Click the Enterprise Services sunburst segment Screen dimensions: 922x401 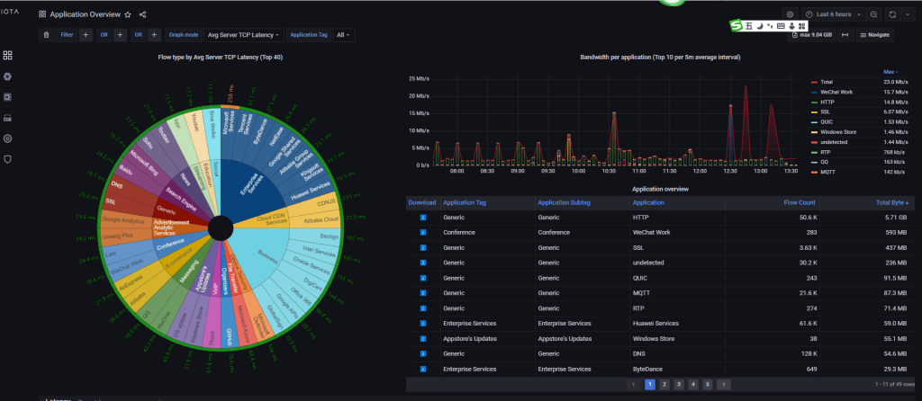(241, 183)
